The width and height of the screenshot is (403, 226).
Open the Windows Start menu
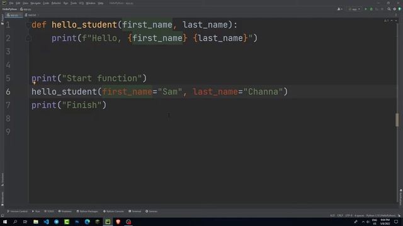[x=4, y=222]
